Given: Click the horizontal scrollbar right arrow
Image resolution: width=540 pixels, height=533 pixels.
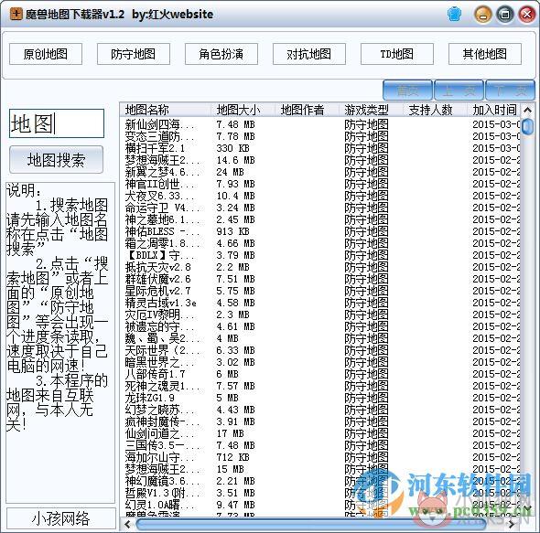Looking at the screenshot, I should [513, 525].
